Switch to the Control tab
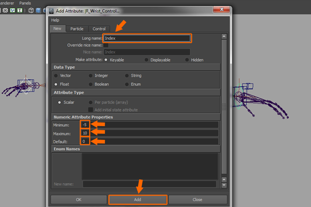This screenshot has height=207, width=311. click(x=99, y=29)
